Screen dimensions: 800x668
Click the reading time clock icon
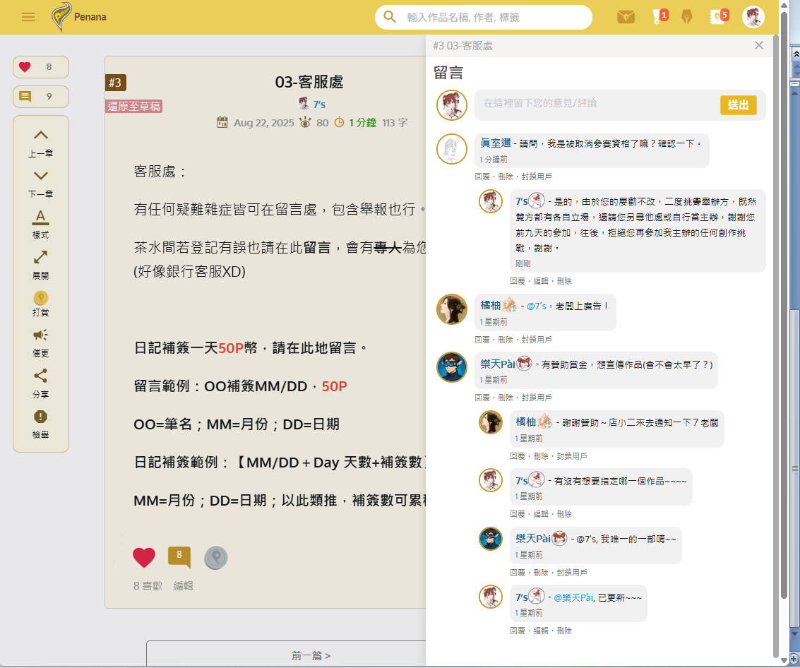340,122
